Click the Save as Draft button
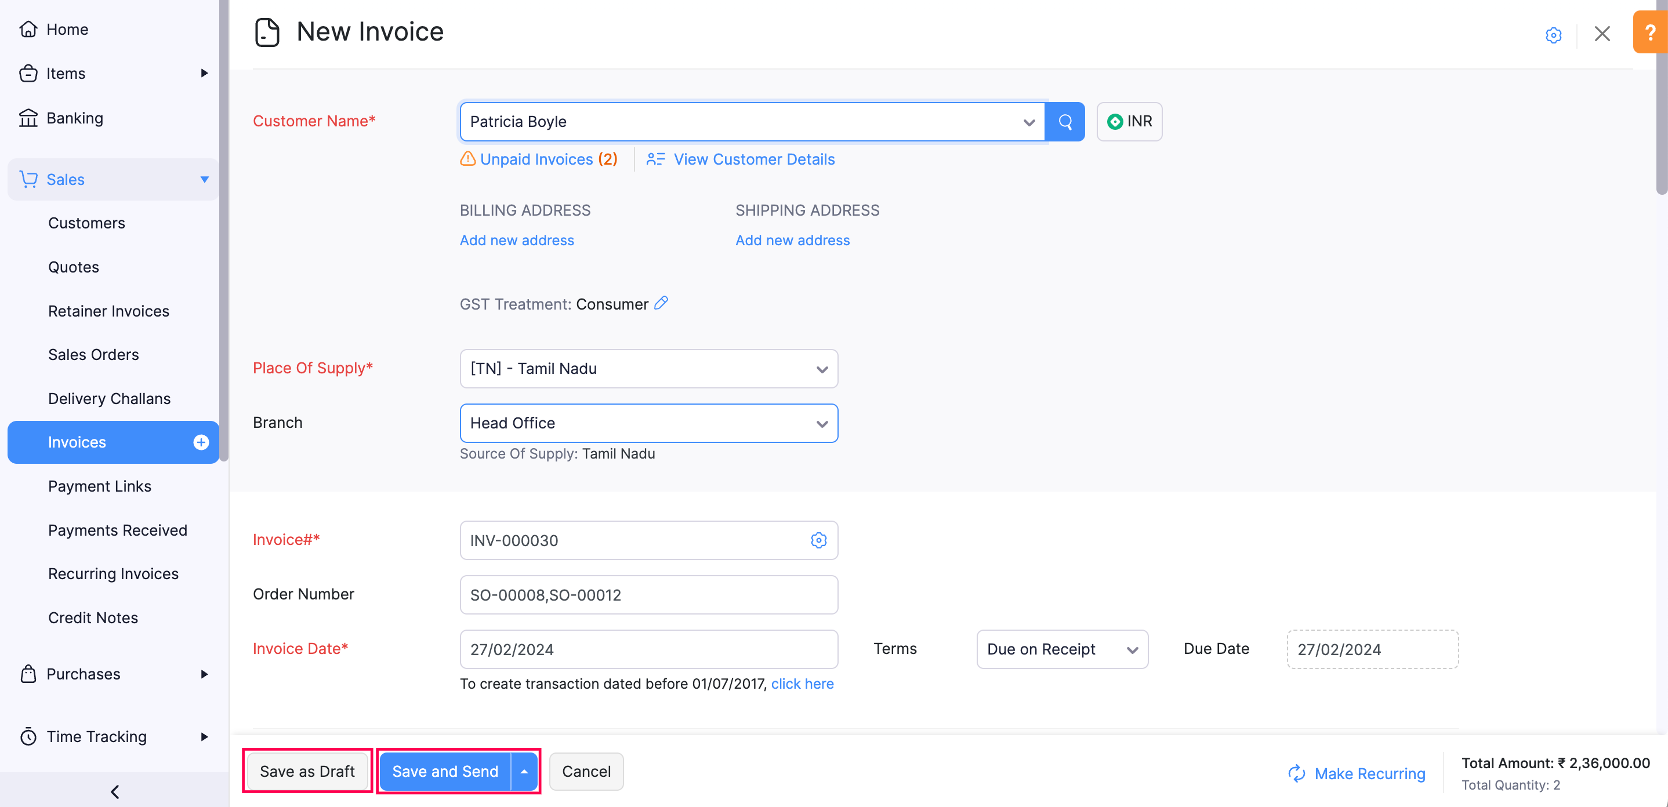Image resolution: width=1668 pixels, height=807 pixels. coord(307,770)
